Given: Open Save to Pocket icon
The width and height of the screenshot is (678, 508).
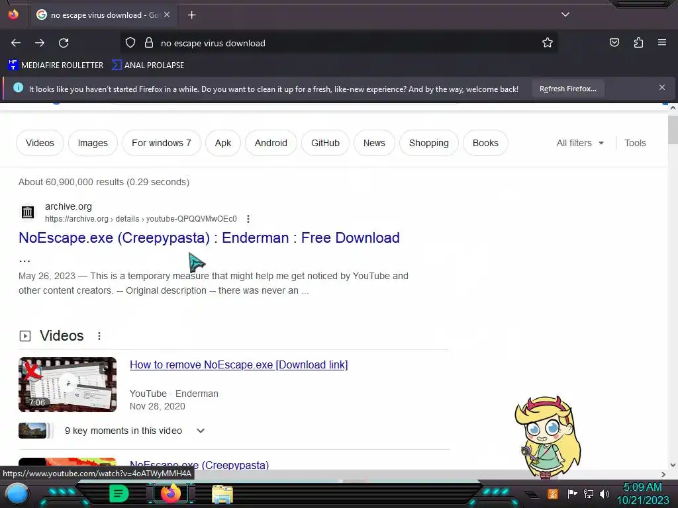Looking at the screenshot, I should pos(614,42).
